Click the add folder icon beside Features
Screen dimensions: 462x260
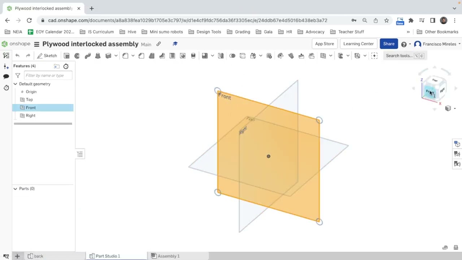[57, 66]
